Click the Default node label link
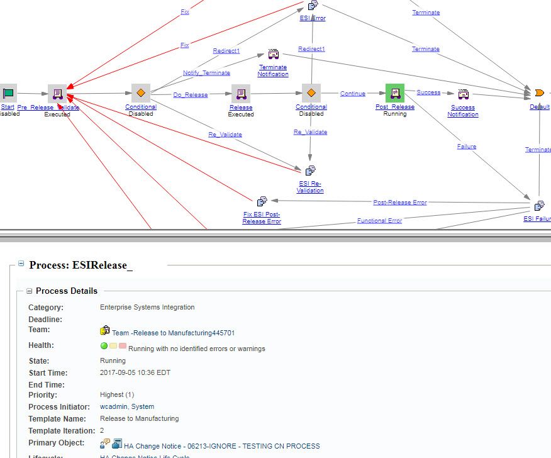This screenshot has height=458, width=551. pos(540,107)
